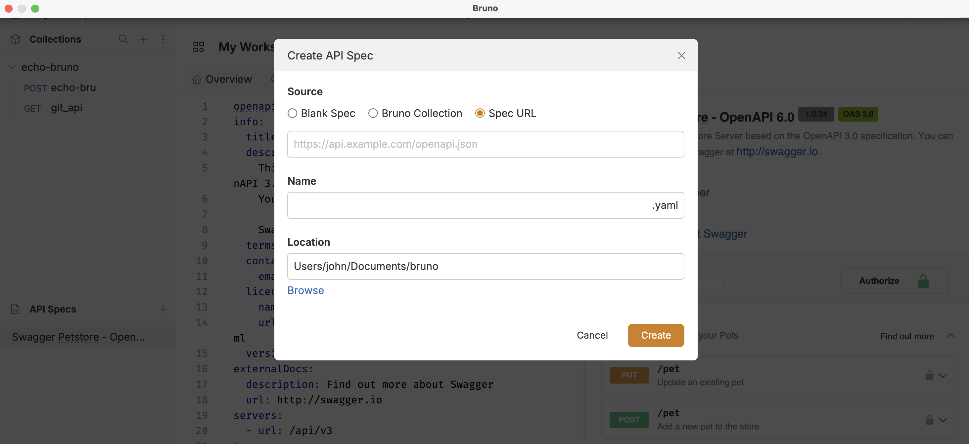Select the Blank Spec source option
This screenshot has height=444, width=969.
pyautogui.click(x=321, y=113)
